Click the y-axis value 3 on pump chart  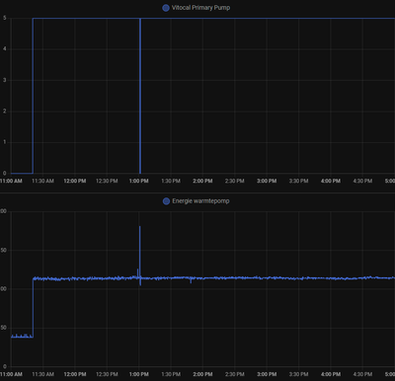pos(5,80)
